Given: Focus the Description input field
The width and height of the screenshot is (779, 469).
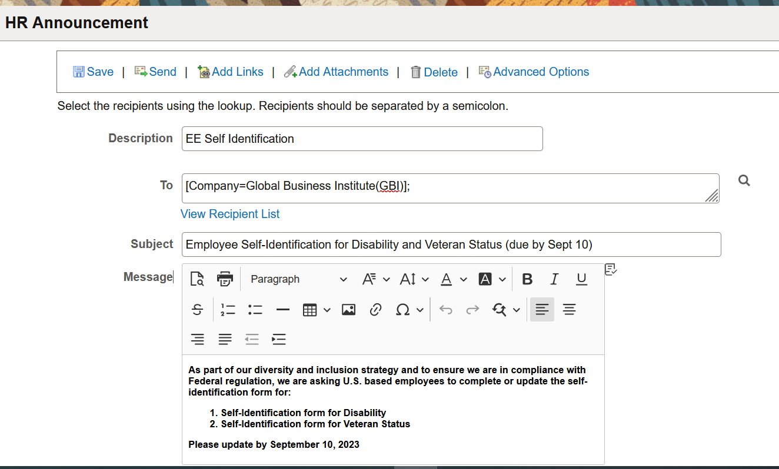Looking at the screenshot, I should 362,139.
